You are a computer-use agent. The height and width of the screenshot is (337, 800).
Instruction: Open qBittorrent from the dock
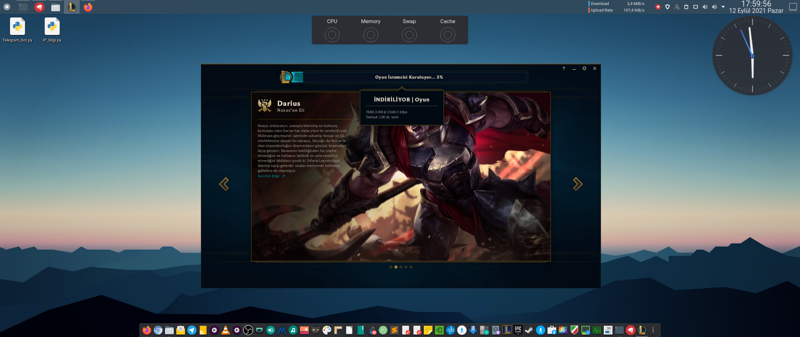[450, 330]
